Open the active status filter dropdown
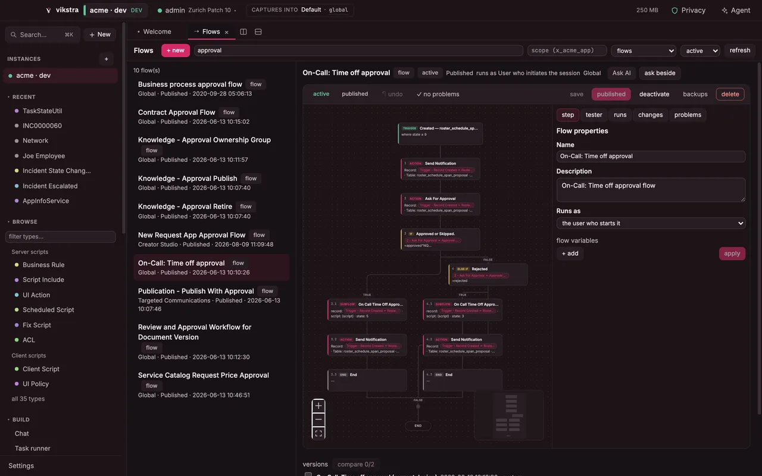 700,51
